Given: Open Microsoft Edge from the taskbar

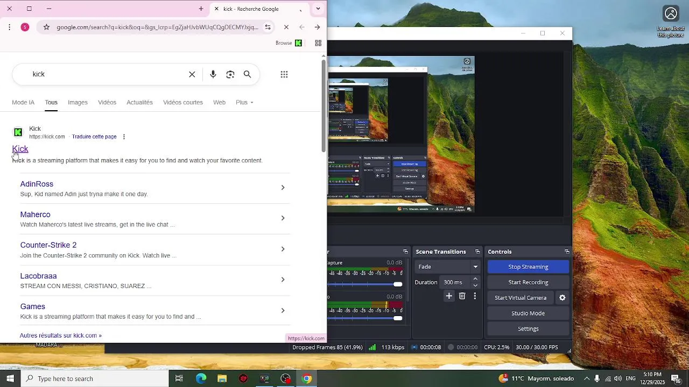Looking at the screenshot, I should pyautogui.click(x=201, y=378).
